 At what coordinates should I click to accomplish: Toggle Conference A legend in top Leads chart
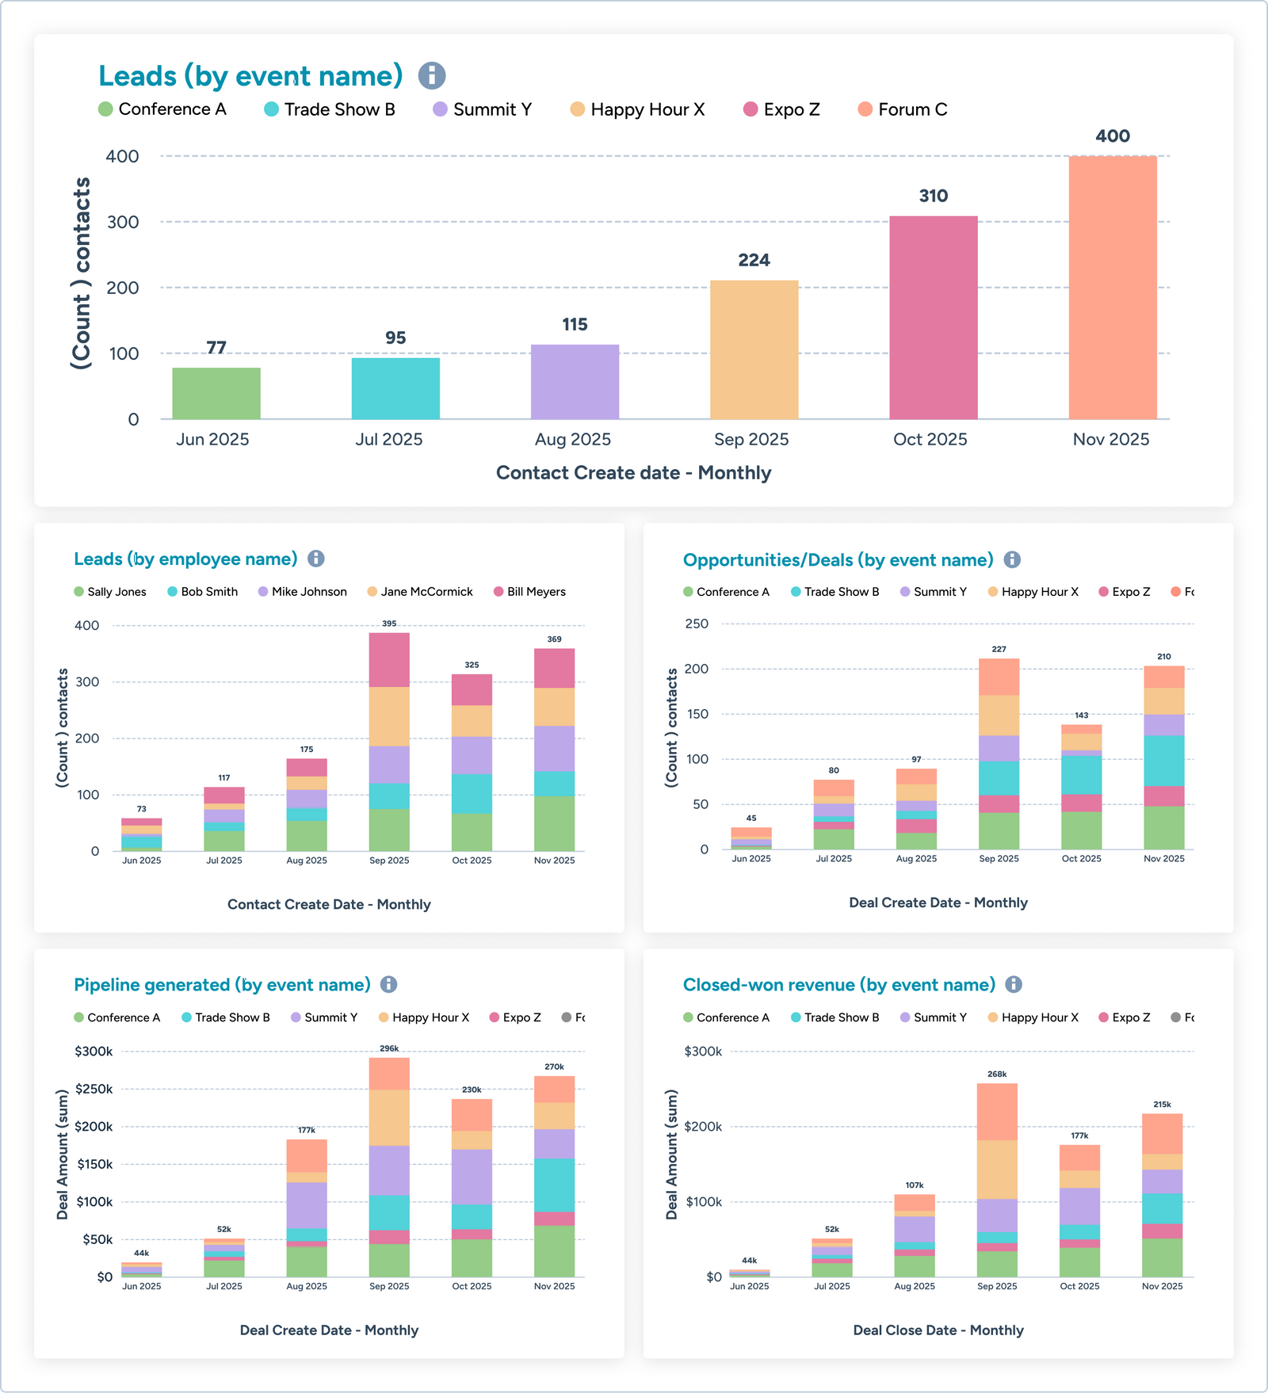point(162,109)
